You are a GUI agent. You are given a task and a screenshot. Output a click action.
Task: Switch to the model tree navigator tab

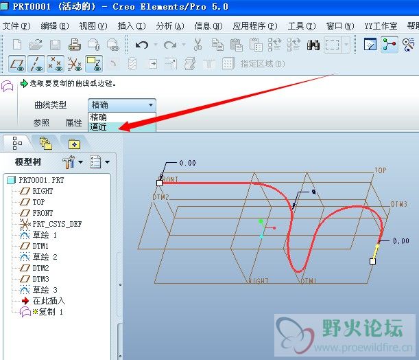click(x=16, y=143)
